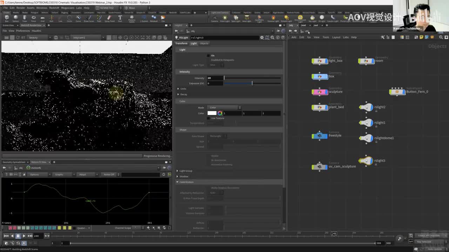Open the parameter gear menu icon
Screen dimensions: 449x252
262,37
